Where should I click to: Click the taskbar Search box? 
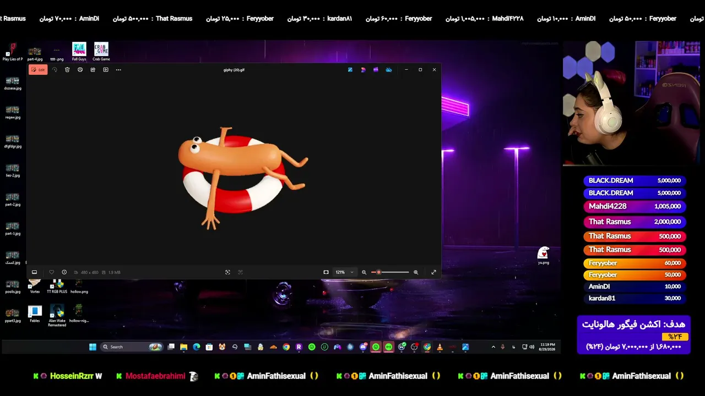[x=131, y=347]
